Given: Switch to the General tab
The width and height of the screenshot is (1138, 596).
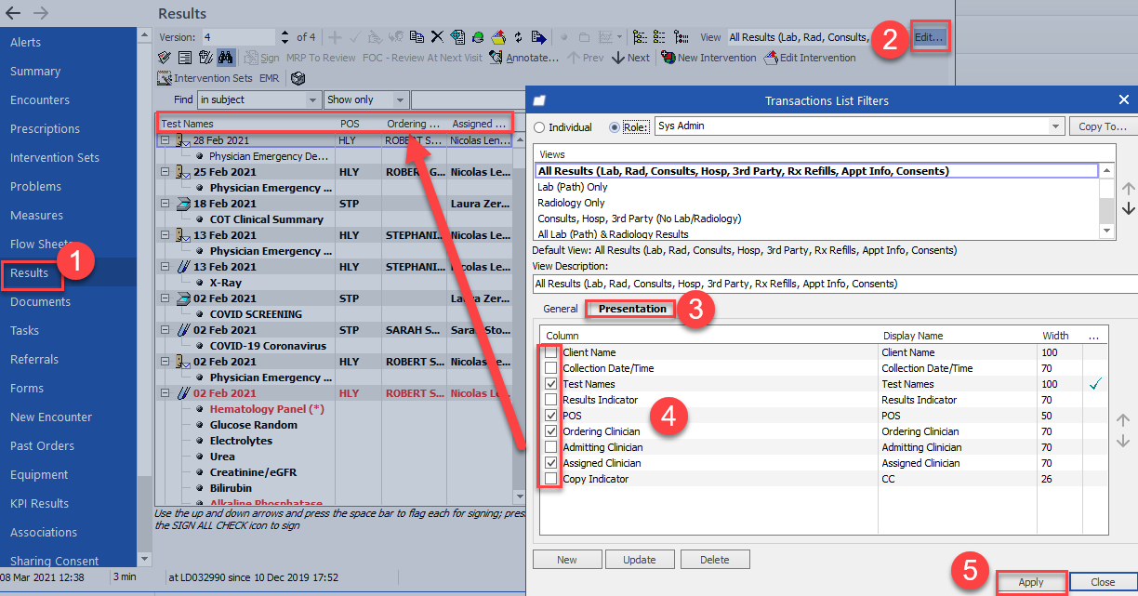Looking at the screenshot, I should pos(561,309).
